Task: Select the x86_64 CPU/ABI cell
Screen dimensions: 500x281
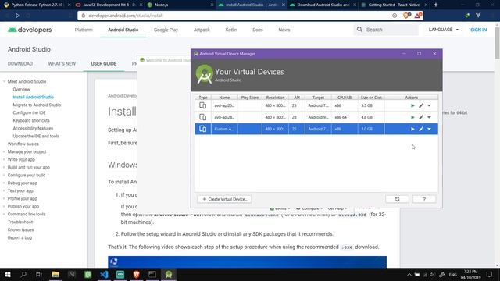Action: point(345,117)
